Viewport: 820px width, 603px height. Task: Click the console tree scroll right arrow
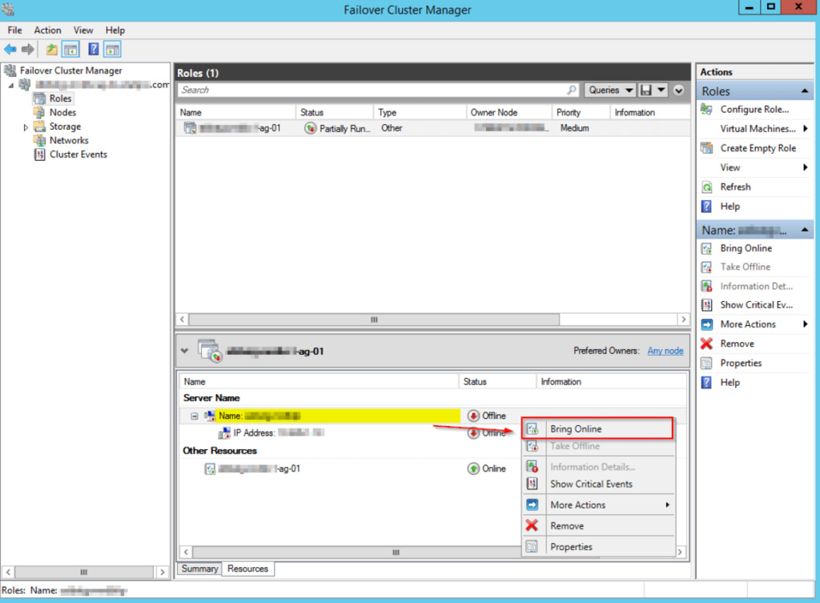point(163,572)
